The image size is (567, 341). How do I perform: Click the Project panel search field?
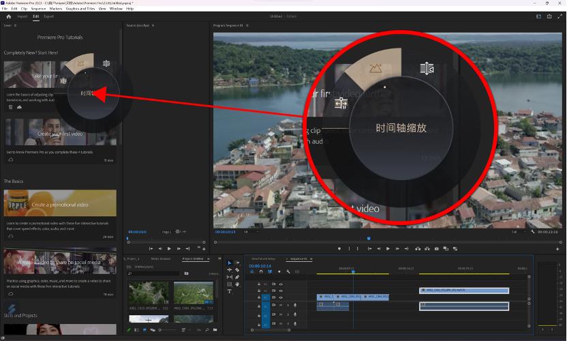[155, 273]
